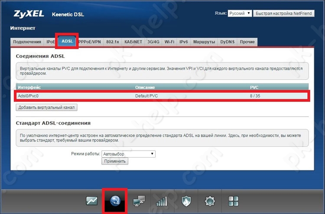325x214 pixels.
Task: Open the Internet globe icon section
Action: [115, 201]
